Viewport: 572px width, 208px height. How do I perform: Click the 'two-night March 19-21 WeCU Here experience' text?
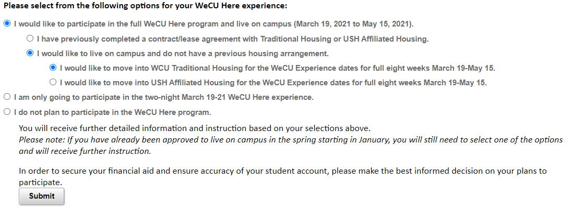163,97
